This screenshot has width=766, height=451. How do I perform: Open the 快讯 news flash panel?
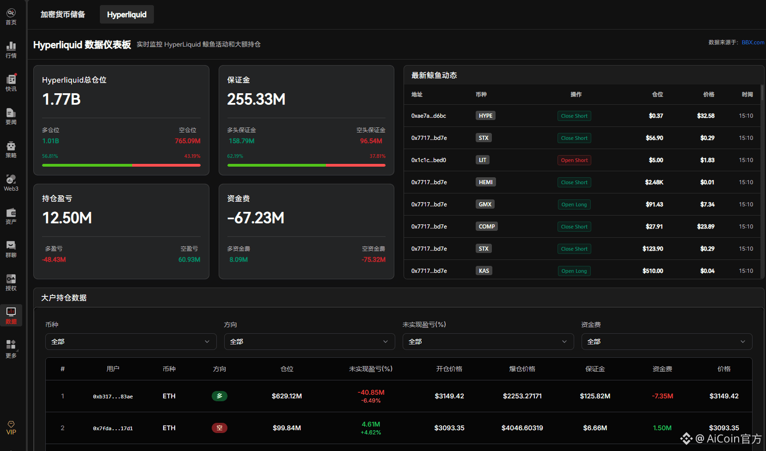pyautogui.click(x=11, y=82)
